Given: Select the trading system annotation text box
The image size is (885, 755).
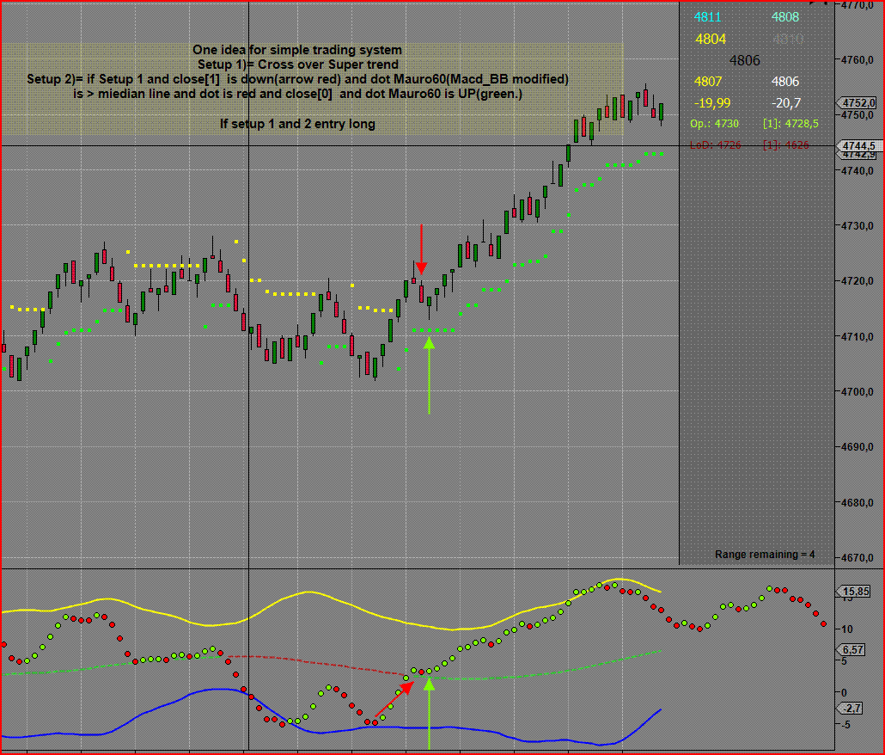Looking at the screenshot, I should point(312,89).
